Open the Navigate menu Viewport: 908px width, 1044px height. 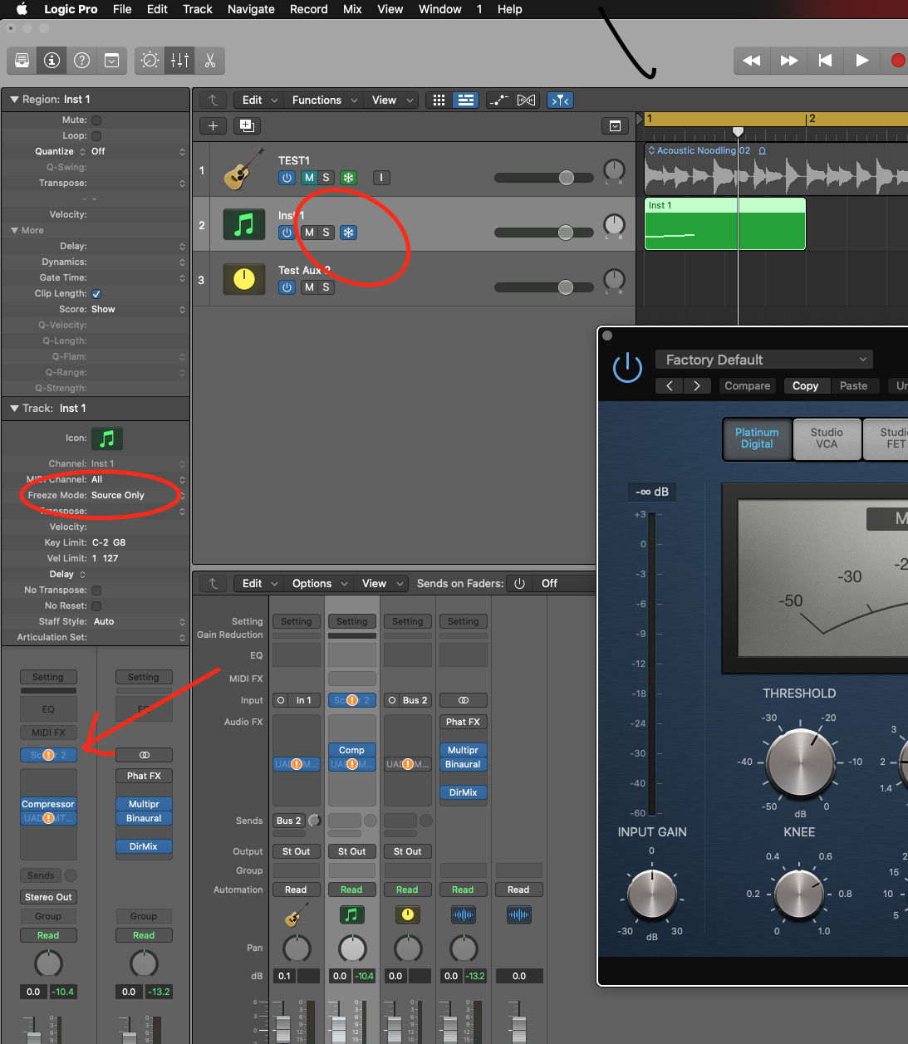point(251,9)
